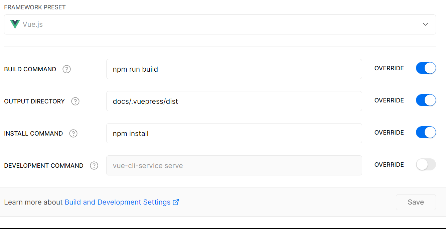The width and height of the screenshot is (446, 229).
Task: Click the Development Command help icon
Action: coord(94,166)
